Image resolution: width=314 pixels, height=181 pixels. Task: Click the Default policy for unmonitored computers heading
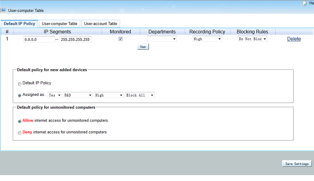click(x=56, y=107)
